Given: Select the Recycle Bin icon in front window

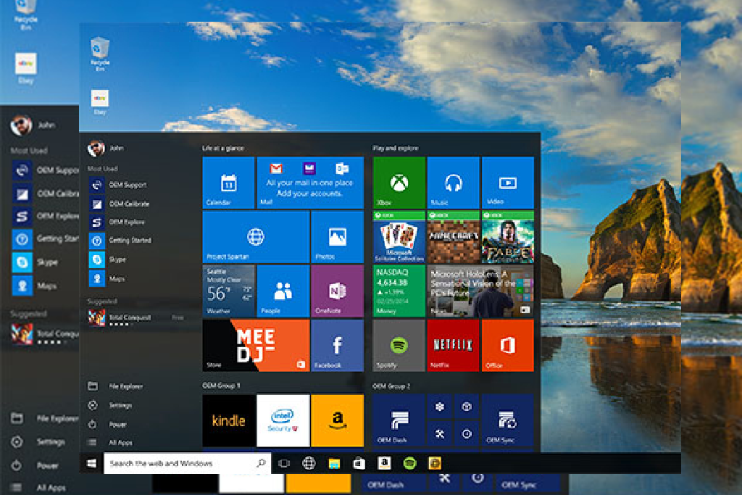Looking at the screenshot, I should click(100, 54).
